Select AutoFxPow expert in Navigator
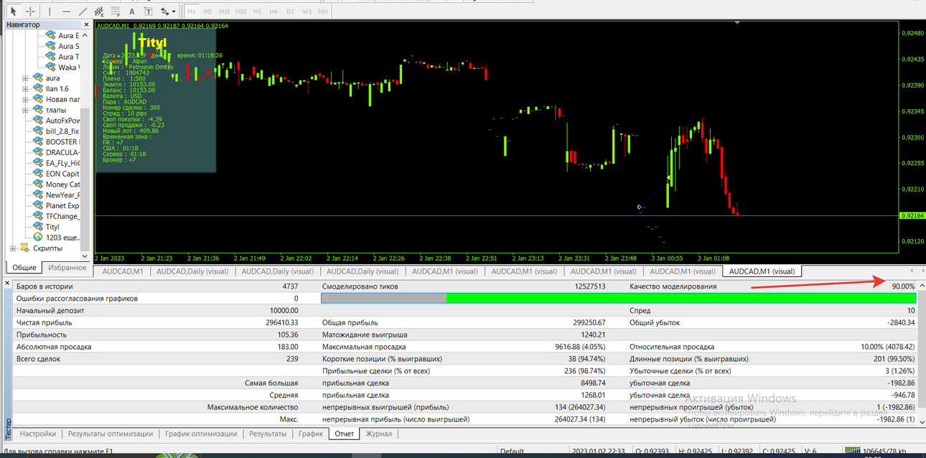Image resolution: width=926 pixels, height=458 pixels. 62,121
